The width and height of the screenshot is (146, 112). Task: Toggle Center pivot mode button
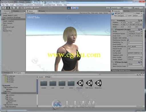[28, 8]
